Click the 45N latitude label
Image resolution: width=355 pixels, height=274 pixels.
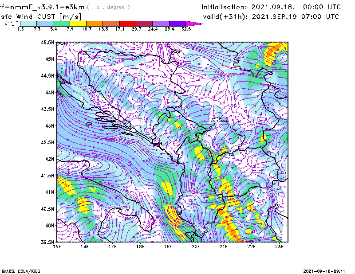[x=50, y=59]
